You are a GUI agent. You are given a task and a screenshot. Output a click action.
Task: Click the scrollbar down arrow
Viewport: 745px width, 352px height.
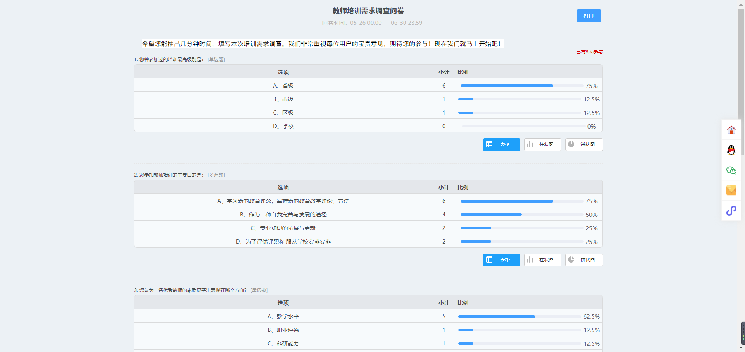point(741,348)
